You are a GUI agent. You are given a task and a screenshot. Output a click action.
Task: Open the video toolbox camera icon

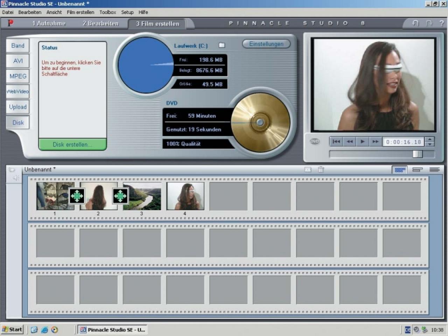point(12,170)
